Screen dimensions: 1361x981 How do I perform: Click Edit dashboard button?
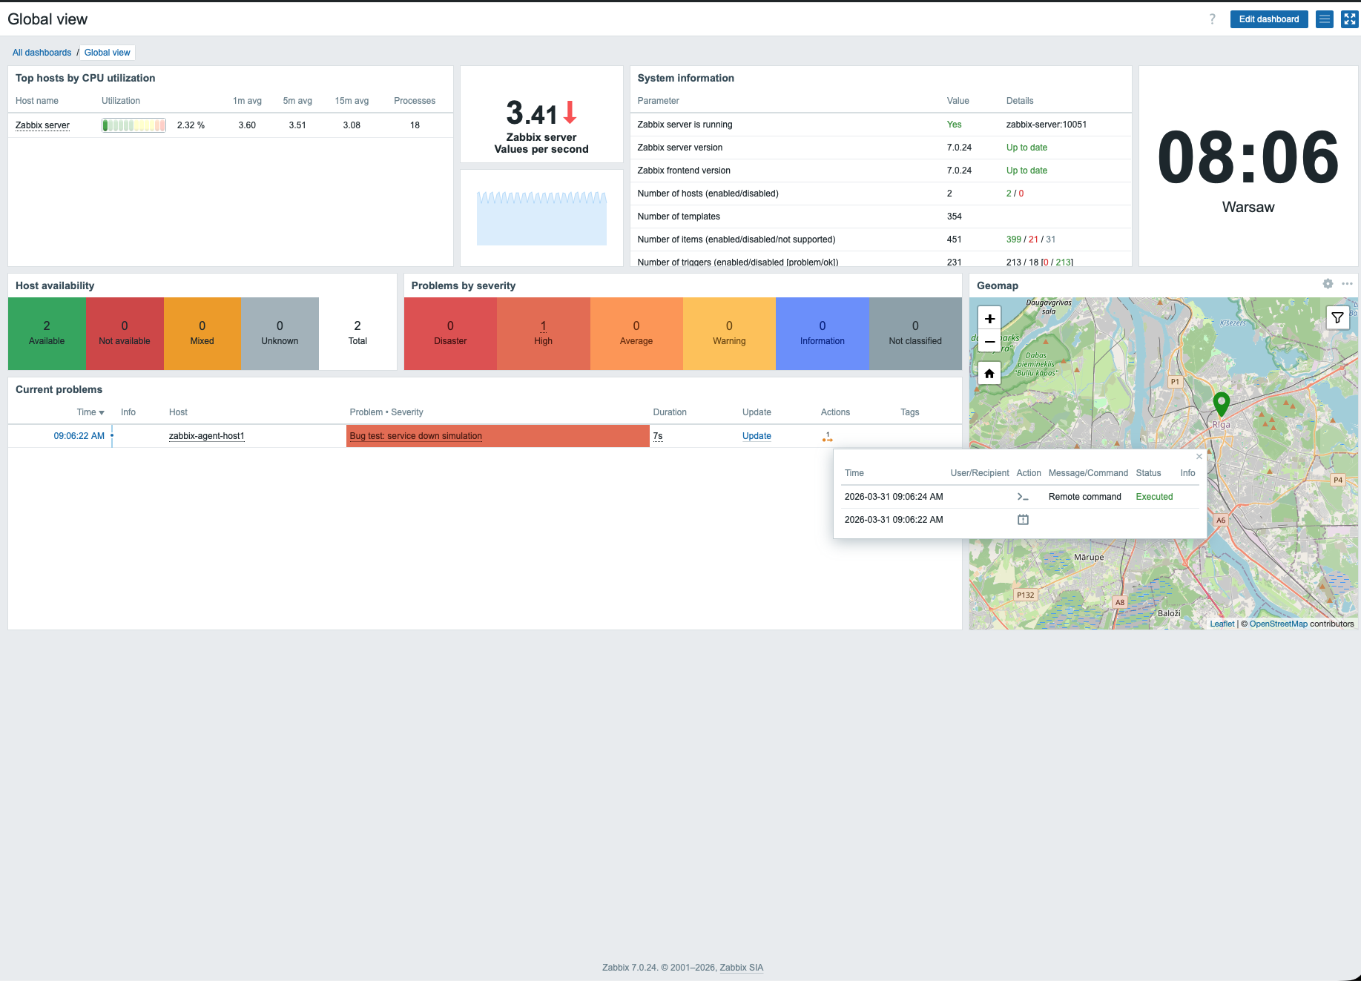1268,19
